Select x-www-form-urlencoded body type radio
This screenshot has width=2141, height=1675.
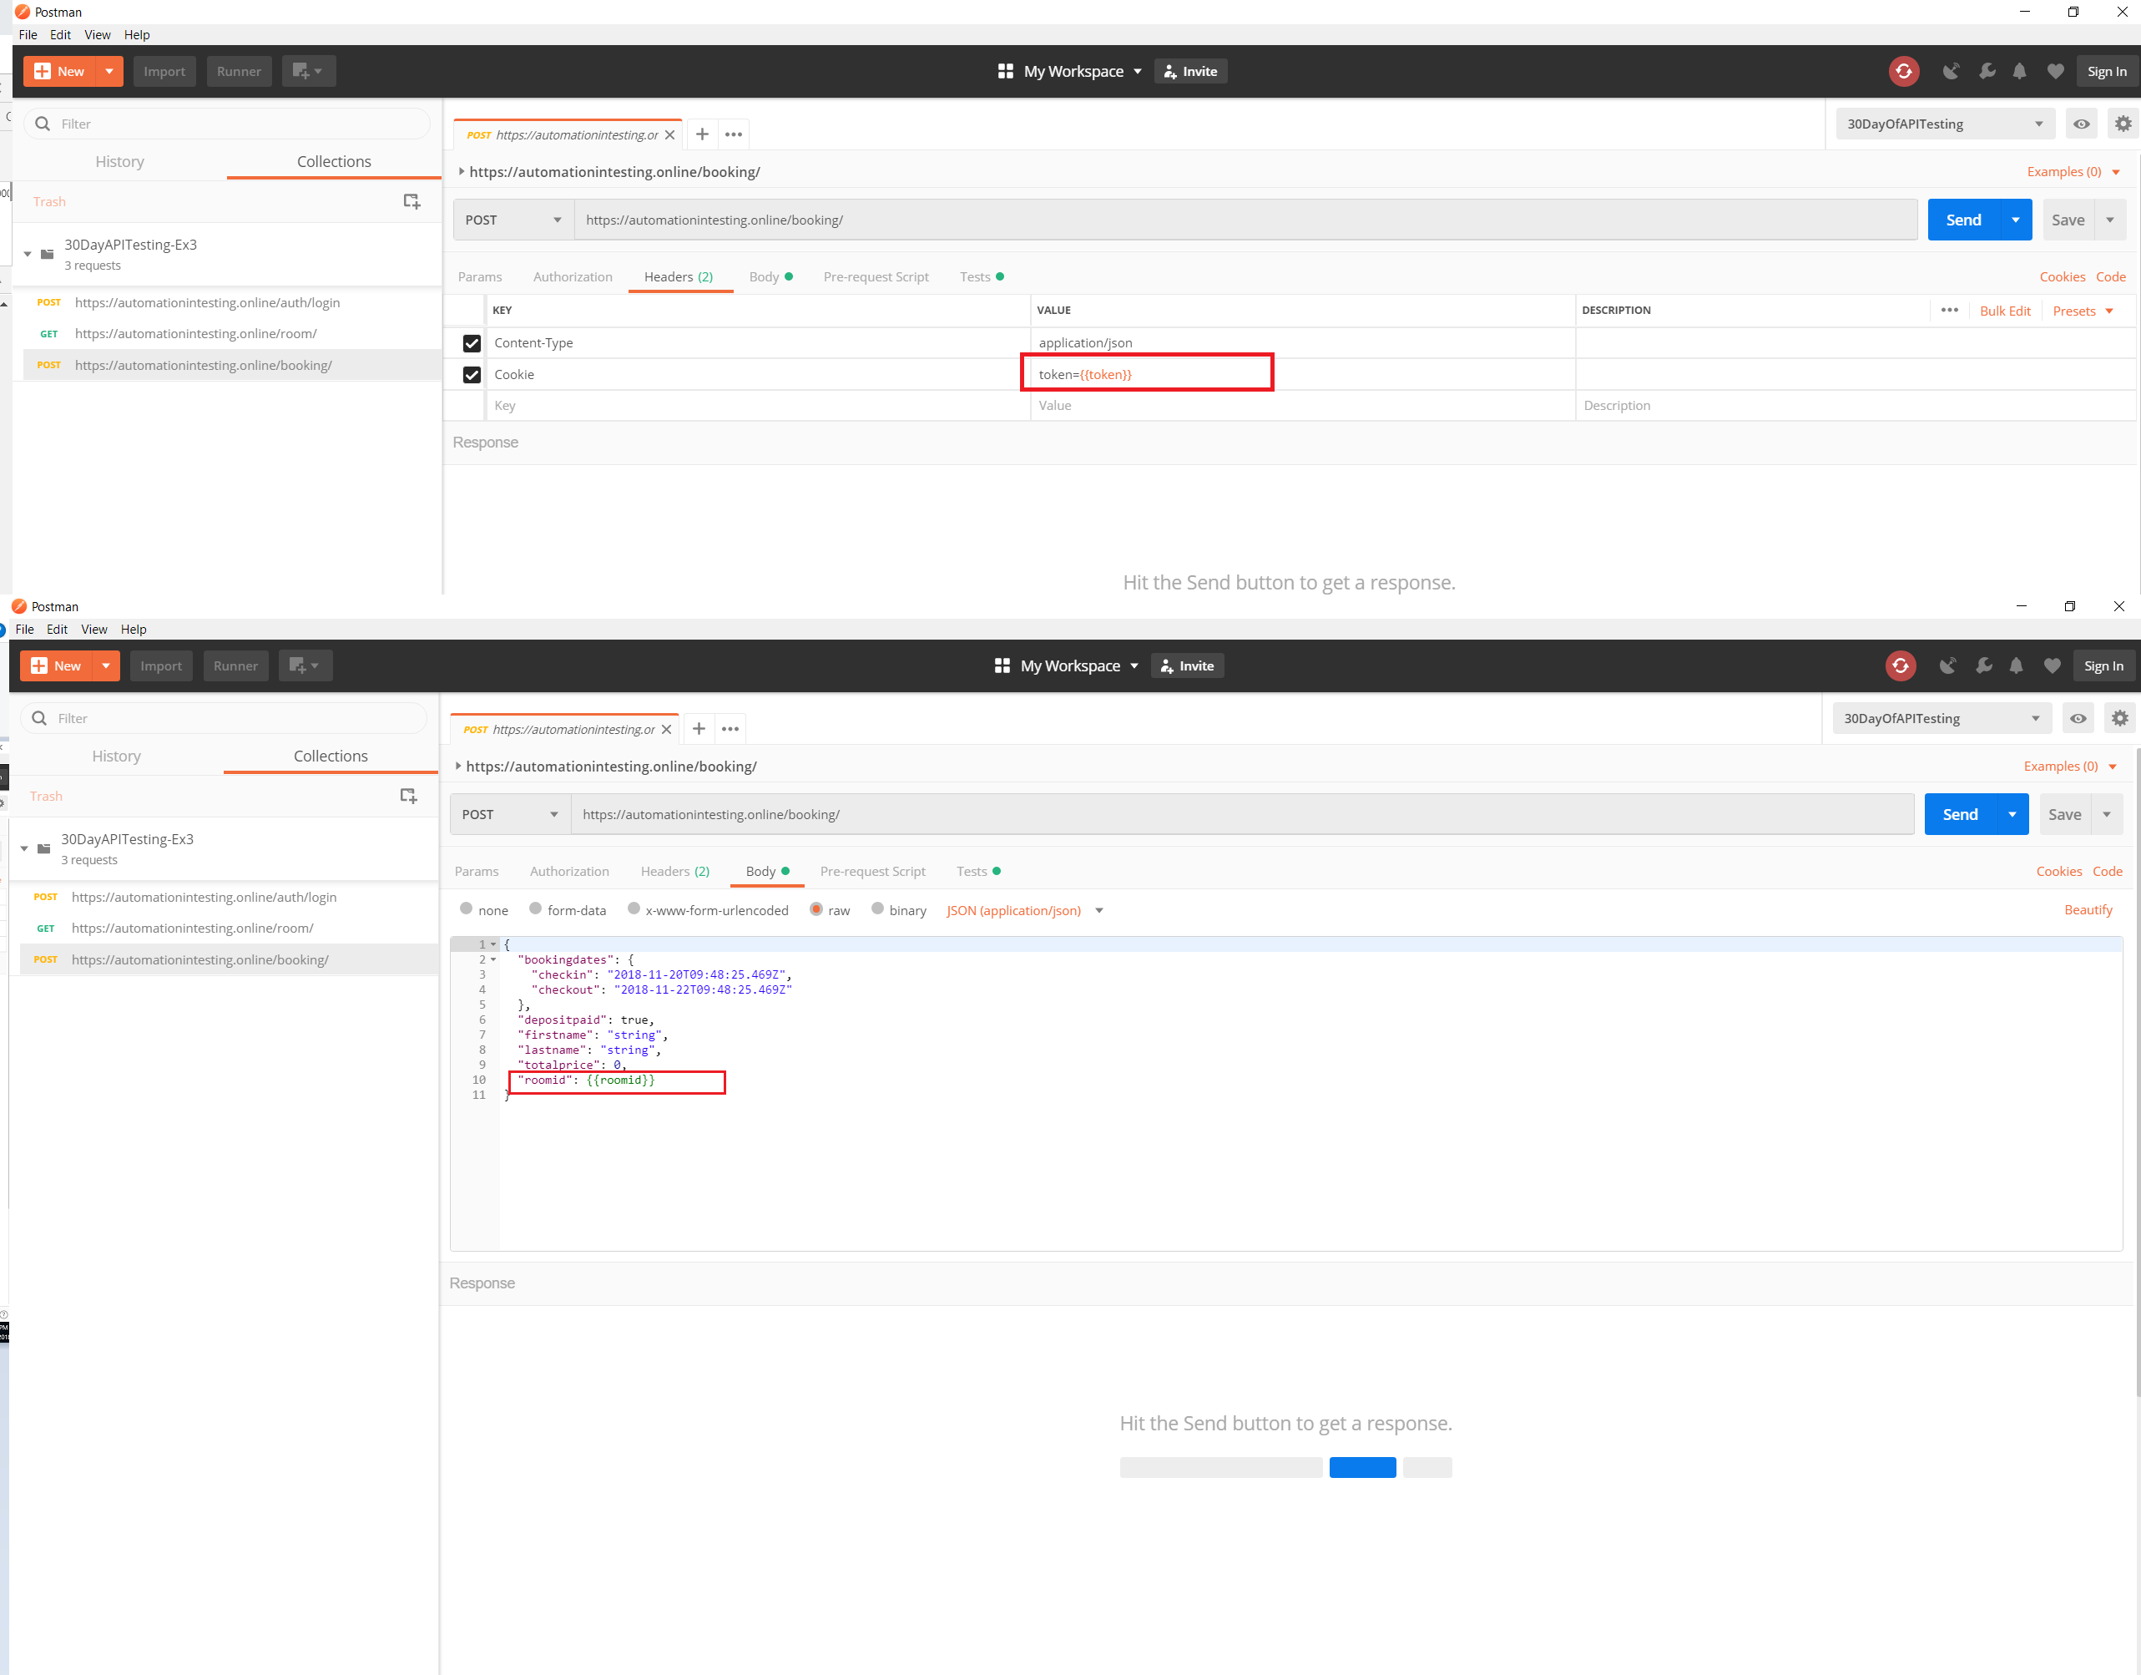tap(634, 909)
